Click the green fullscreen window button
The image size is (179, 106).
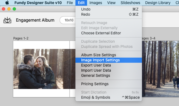14,9
